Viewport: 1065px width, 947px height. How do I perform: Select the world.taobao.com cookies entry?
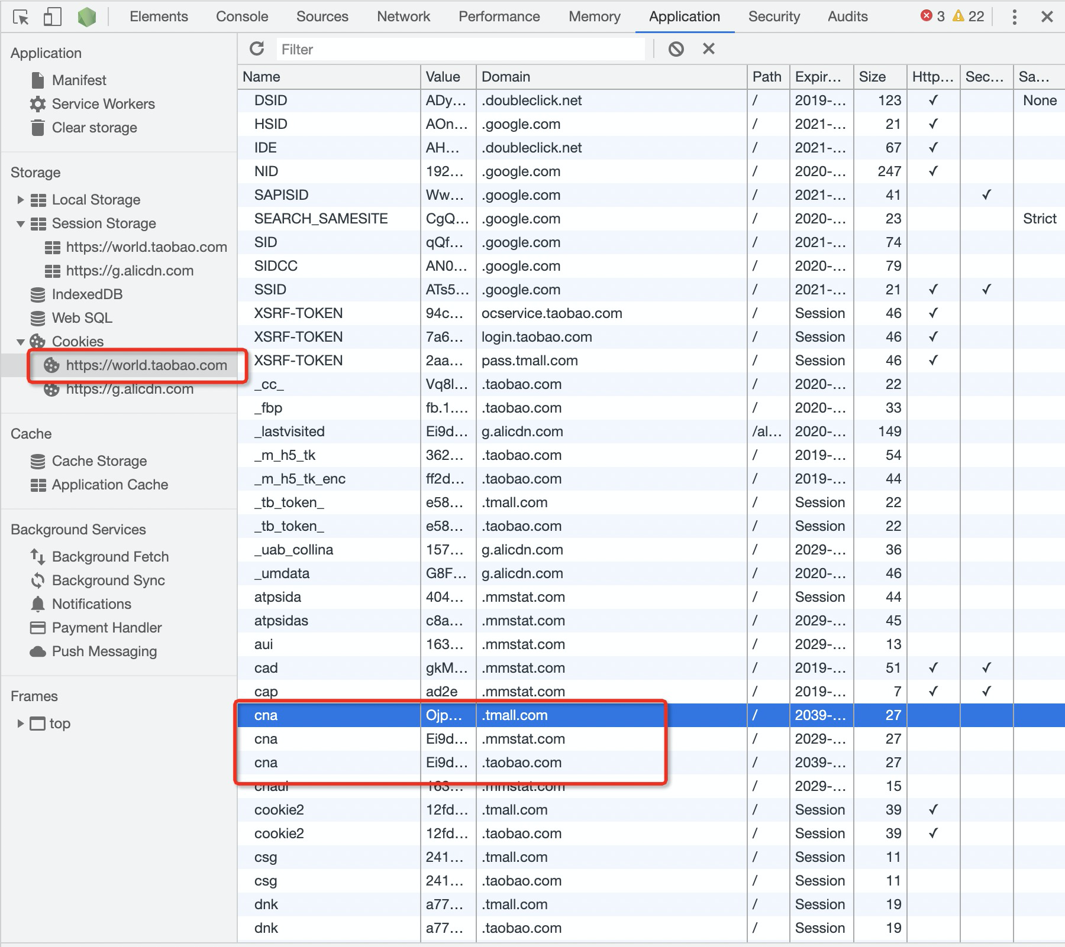coord(146,365)
